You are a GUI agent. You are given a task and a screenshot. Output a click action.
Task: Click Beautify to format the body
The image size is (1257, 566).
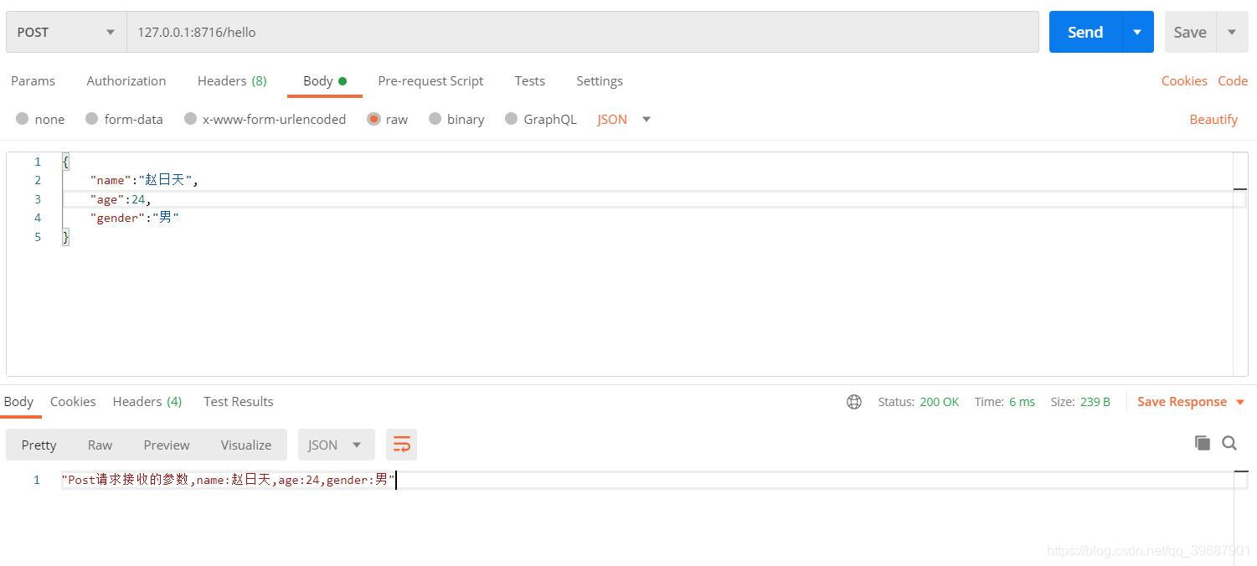coord(1213,119)
